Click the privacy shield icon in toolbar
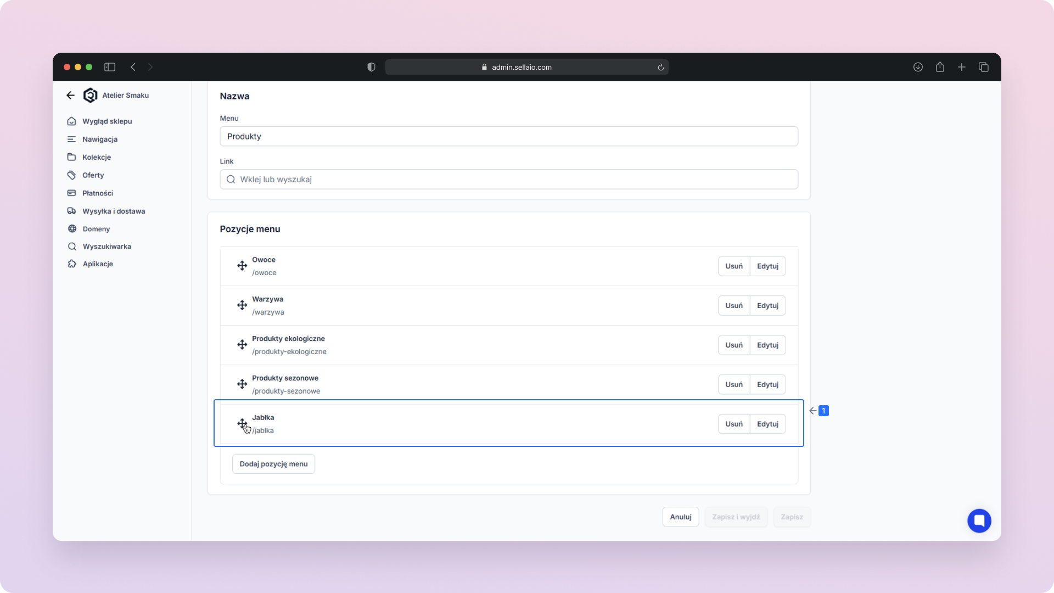This screenshot has width=1054, height=593. [x=372, y=67]
